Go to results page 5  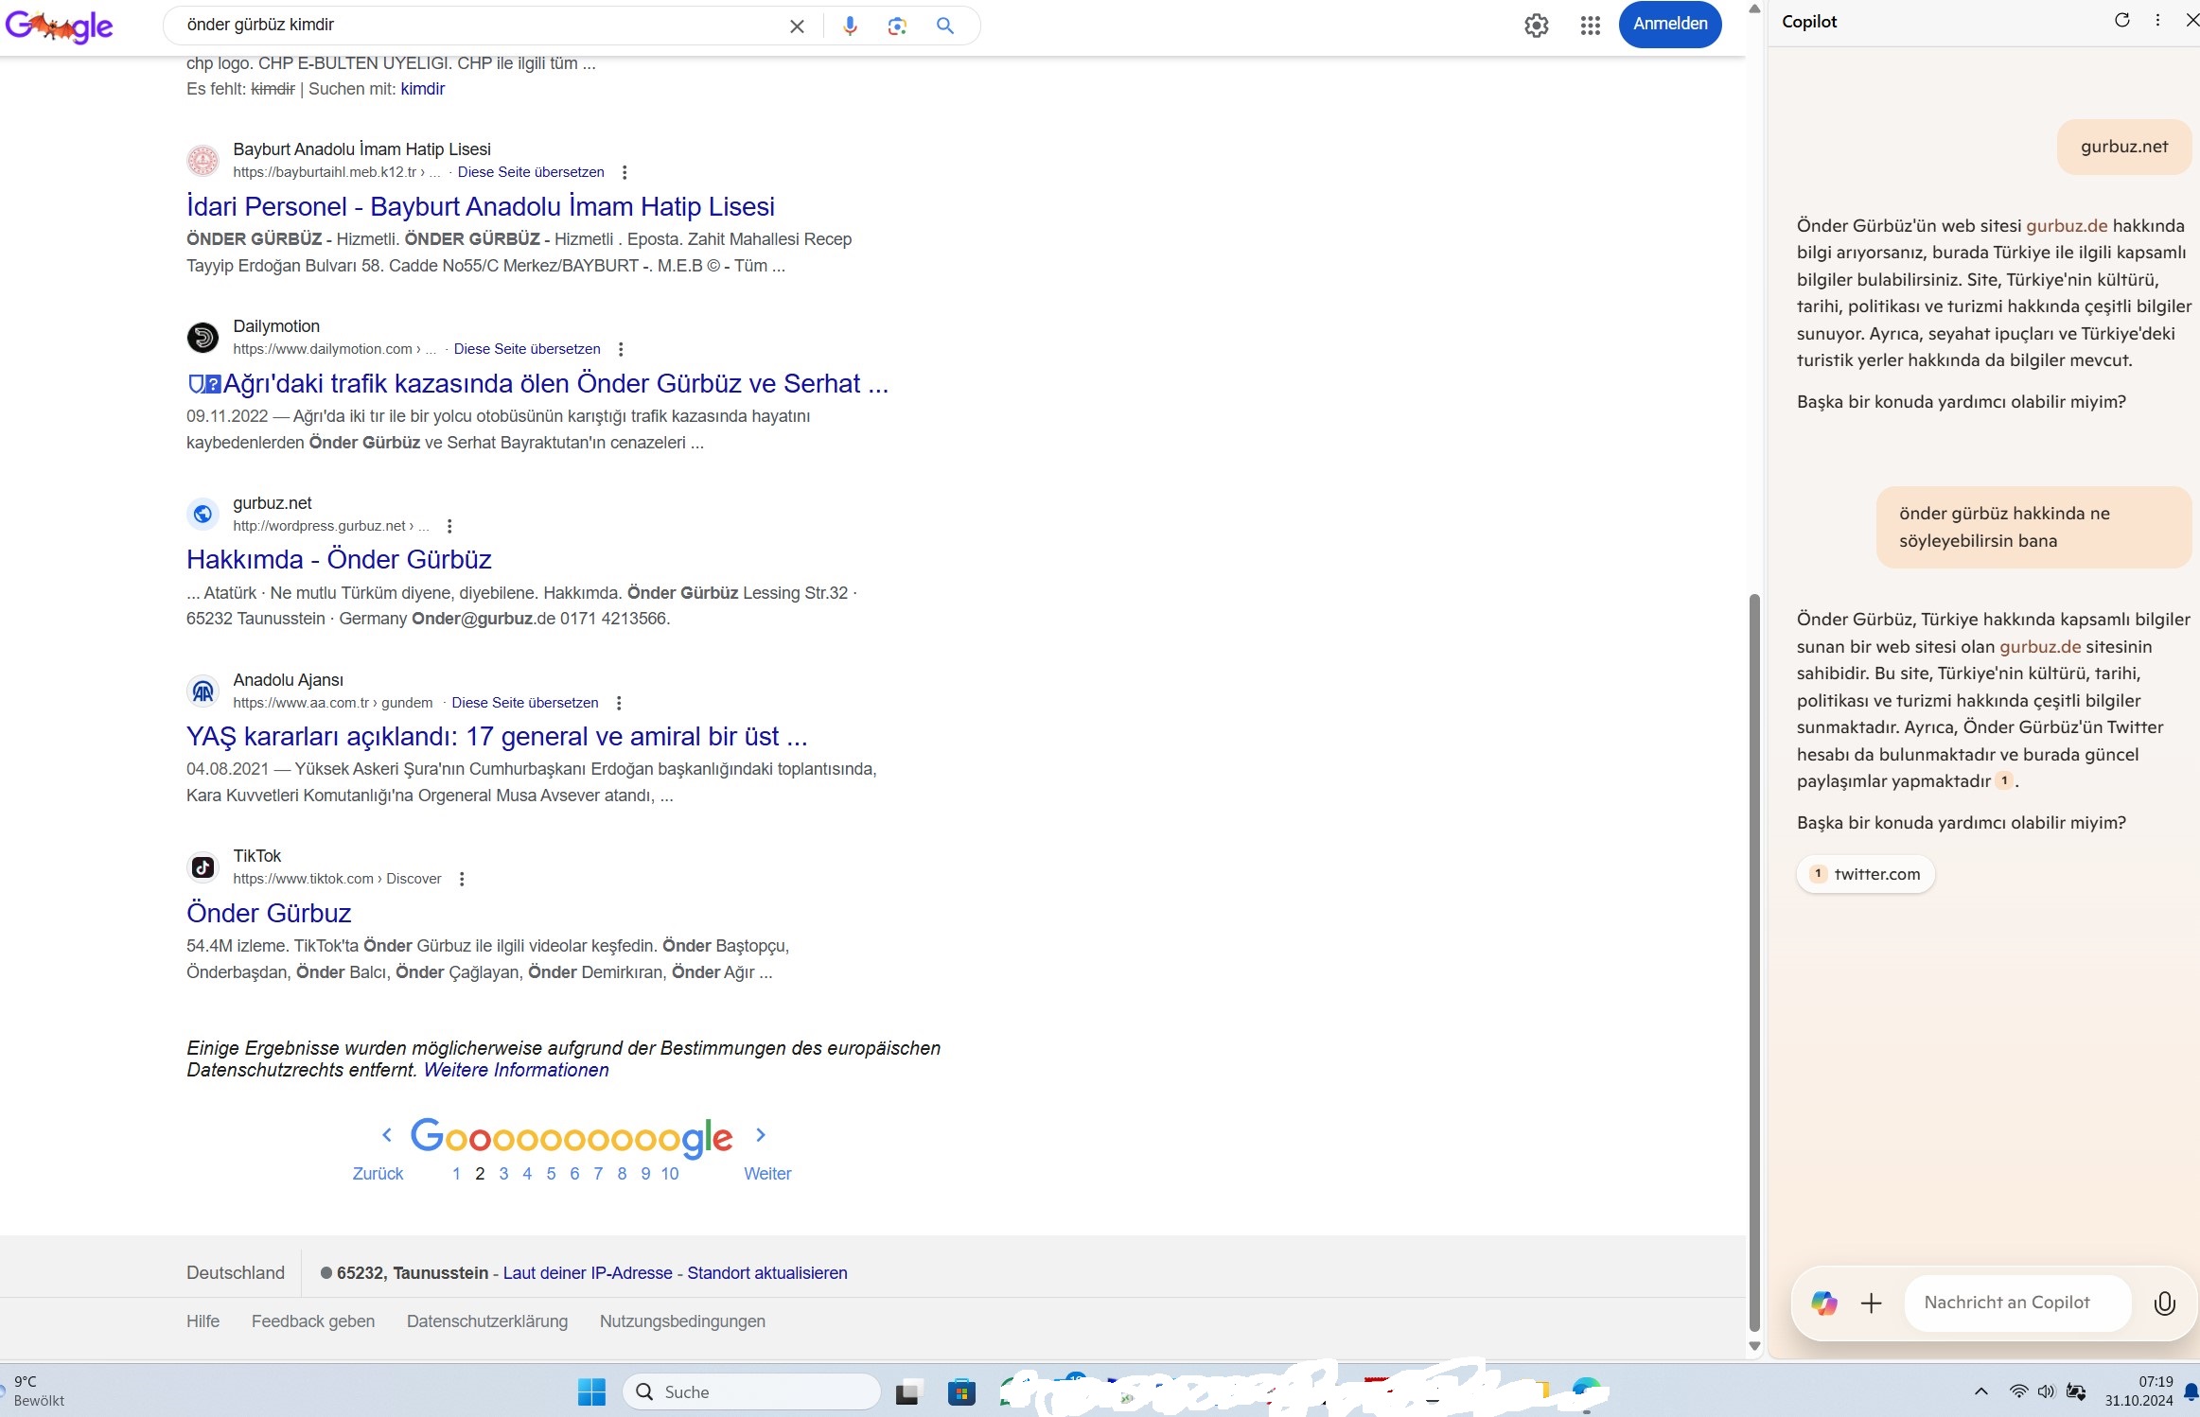[x=551, y=1173]
